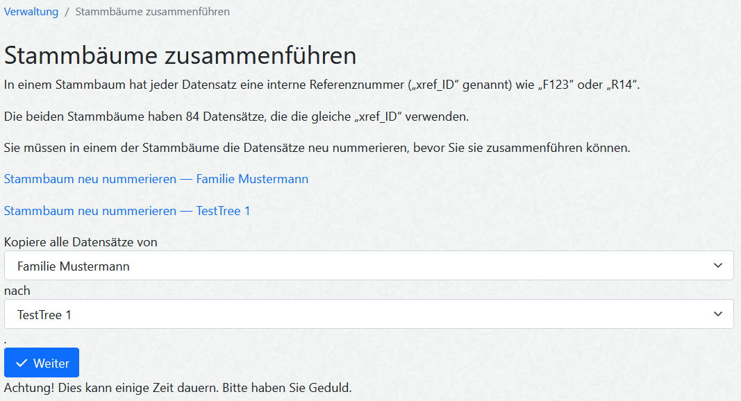This screenshot has height=401, width=741.
Task: Renumber the Familie Mustermann tree
Action: point(156,179)
